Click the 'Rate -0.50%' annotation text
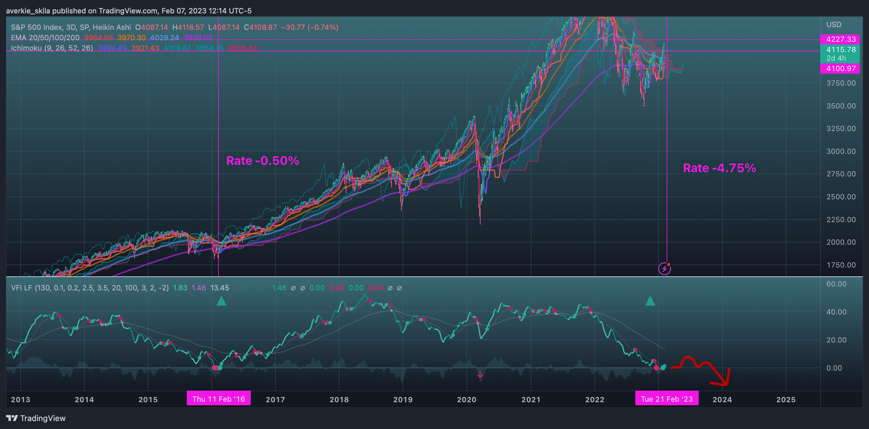Image resolution: width=869 pixels, height=429 pixels. click(x=263, y=161)
